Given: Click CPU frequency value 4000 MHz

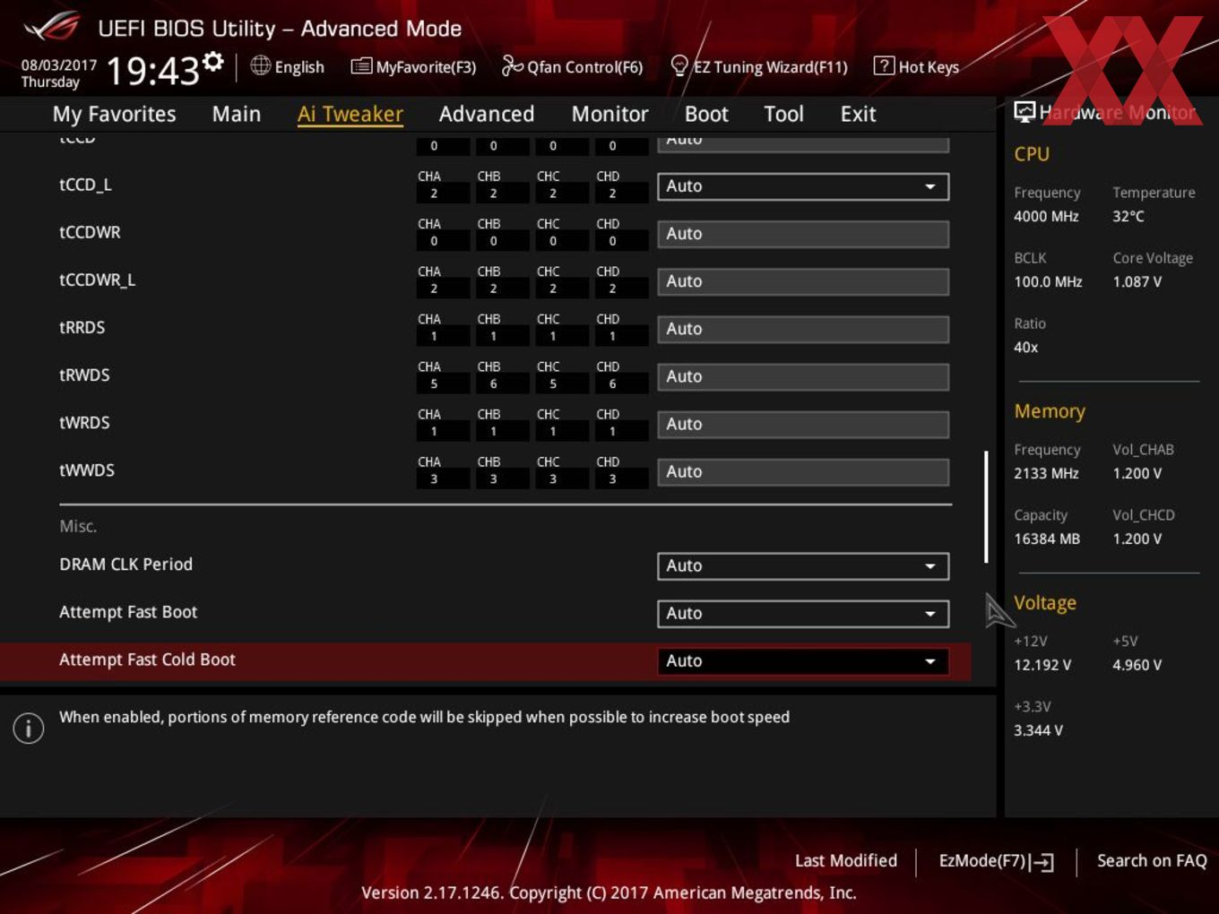Looking at the screenshot, I should (x=1046, y=216).
